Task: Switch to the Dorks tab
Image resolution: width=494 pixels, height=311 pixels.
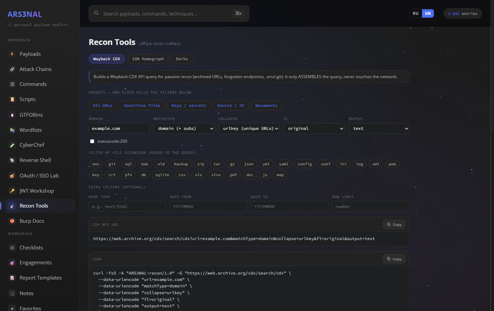Action: point(182,59)
